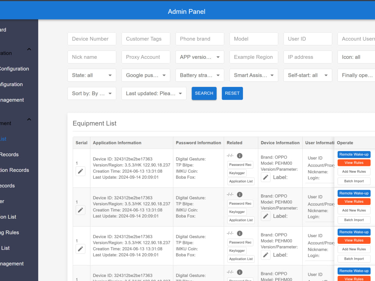Click the Application Information column header

click(117, 143)
